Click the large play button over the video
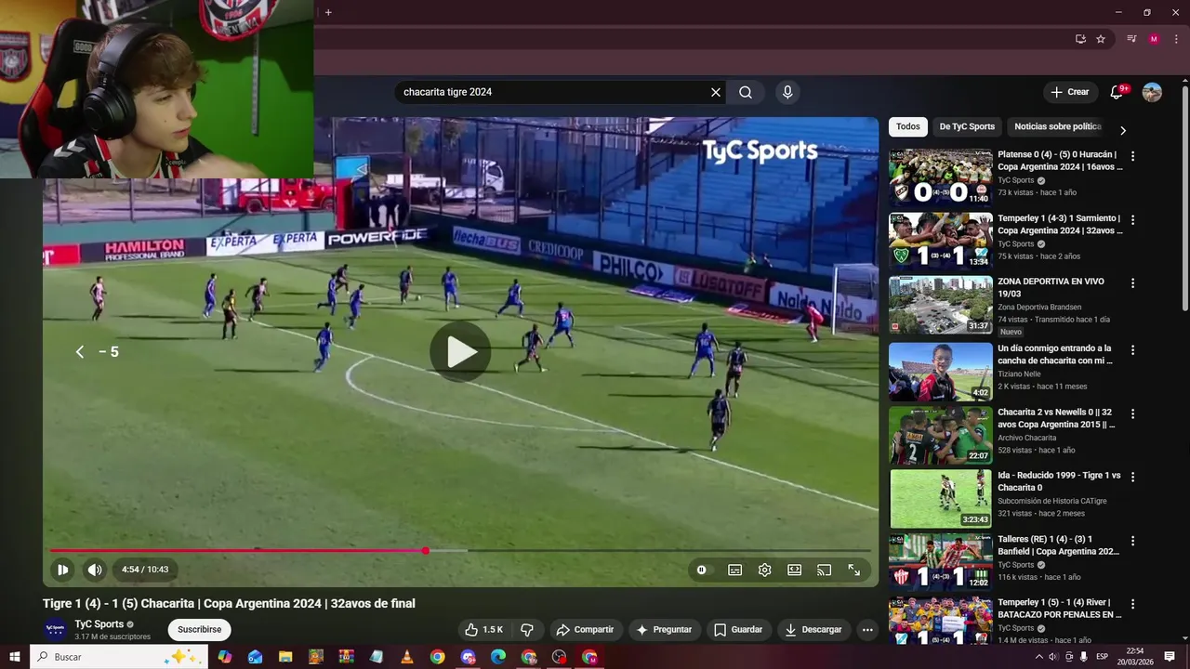1190x669 pixels. click(460, 352)
